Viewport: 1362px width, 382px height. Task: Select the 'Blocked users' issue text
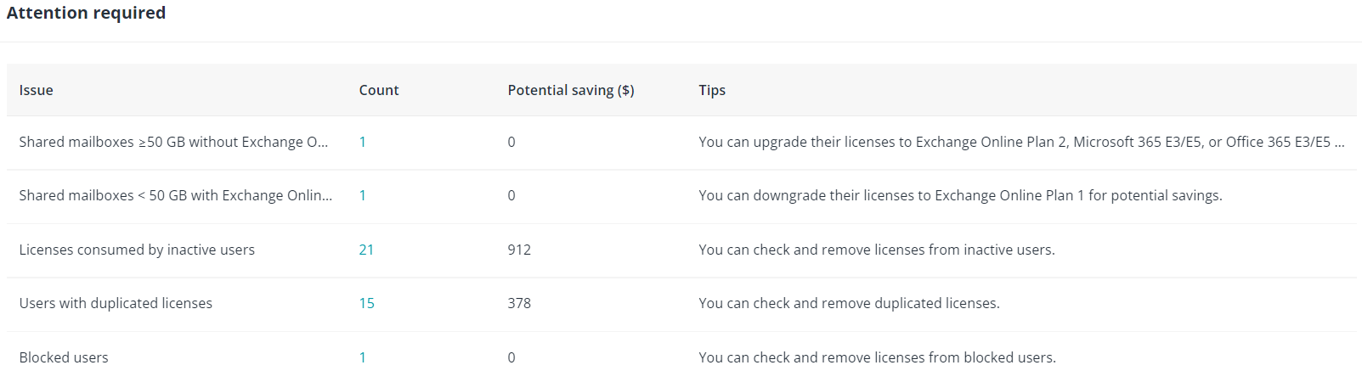click(64, 357)
